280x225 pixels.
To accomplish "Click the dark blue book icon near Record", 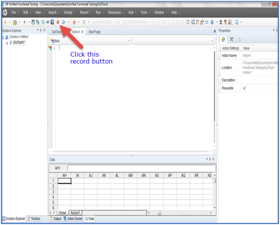I will (x=52, y=22).
